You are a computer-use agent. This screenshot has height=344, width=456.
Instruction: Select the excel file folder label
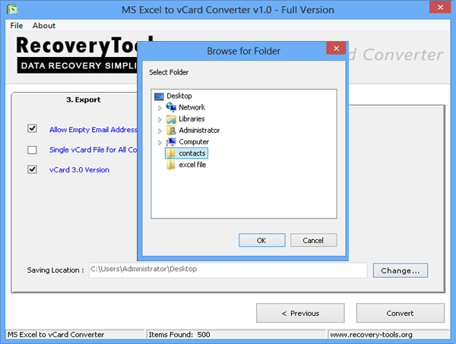pos(192,165)
